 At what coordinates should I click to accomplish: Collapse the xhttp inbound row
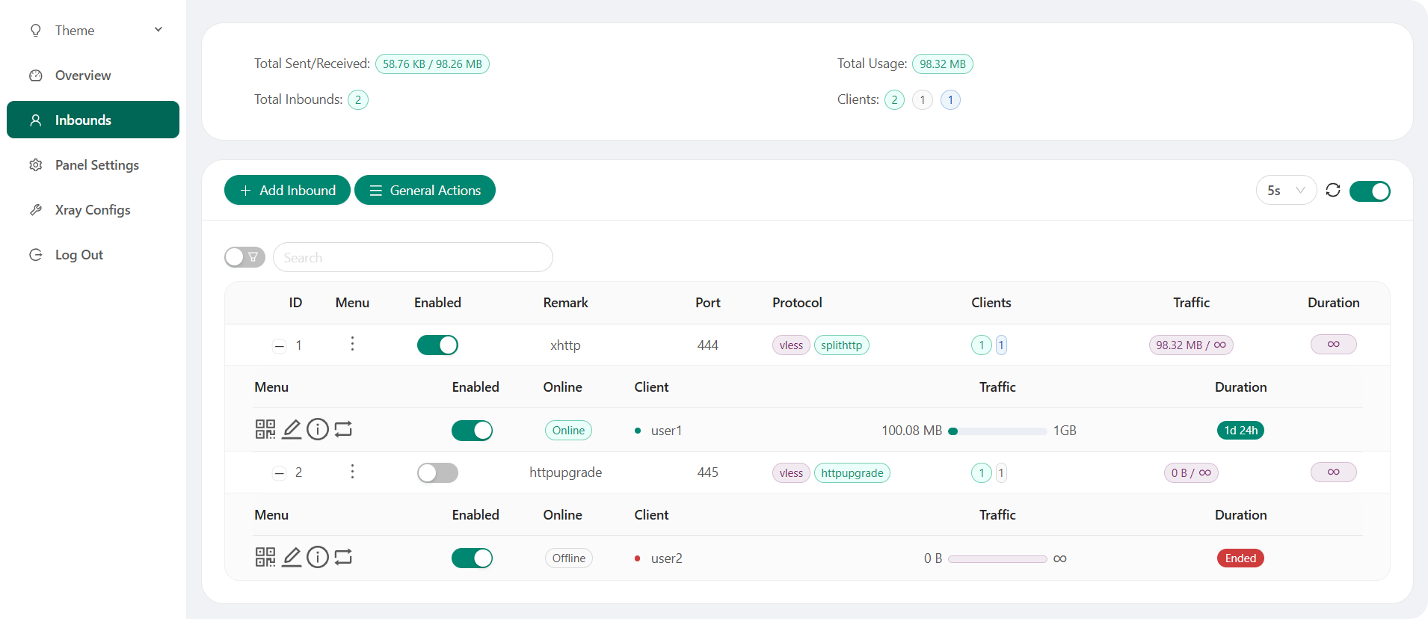pyautogui.click(x=279, y=345)
